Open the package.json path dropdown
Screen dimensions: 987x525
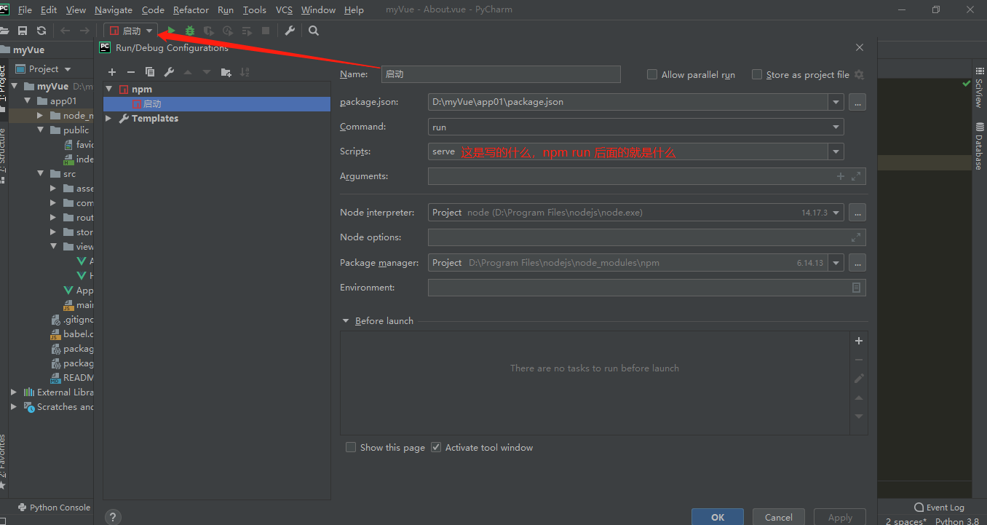(836, 102)
